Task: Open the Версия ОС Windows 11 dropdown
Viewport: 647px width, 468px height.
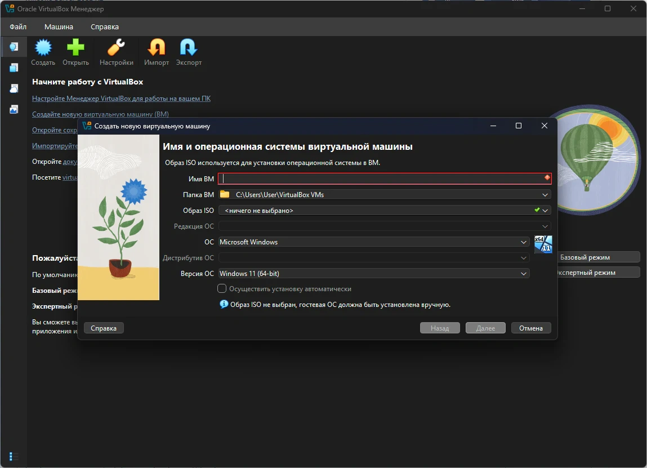Action: point(374,273)
